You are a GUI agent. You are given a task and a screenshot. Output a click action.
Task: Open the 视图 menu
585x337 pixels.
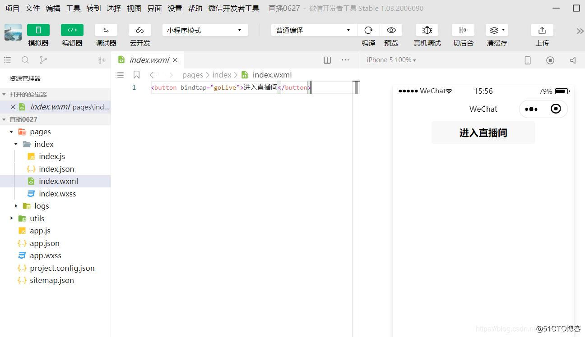click(134, 8)
